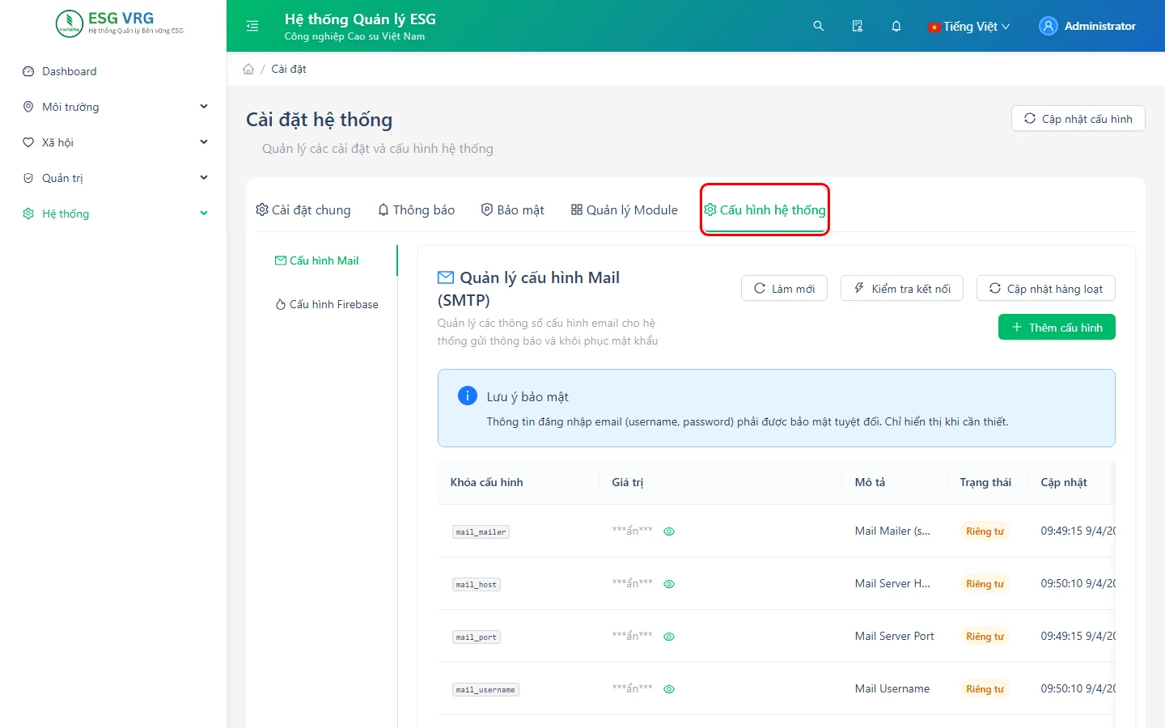Viewport: 1165px width, 728px height.
Task: Click the Làm mới button
Action: click(784, 288)
